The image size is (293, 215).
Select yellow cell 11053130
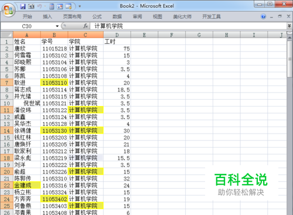54,131
